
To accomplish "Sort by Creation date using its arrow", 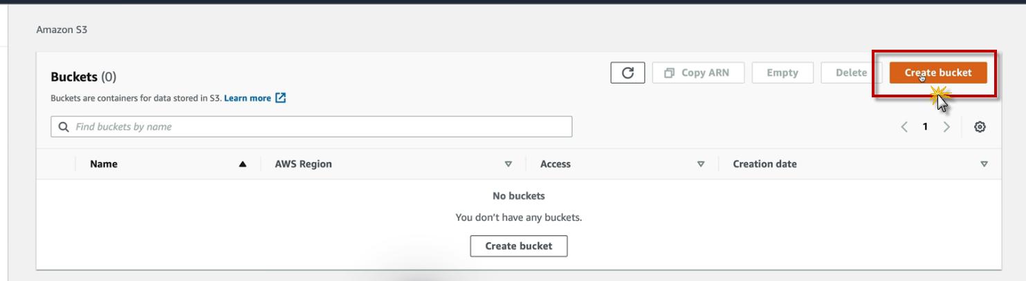I will (x=984, y=164).
